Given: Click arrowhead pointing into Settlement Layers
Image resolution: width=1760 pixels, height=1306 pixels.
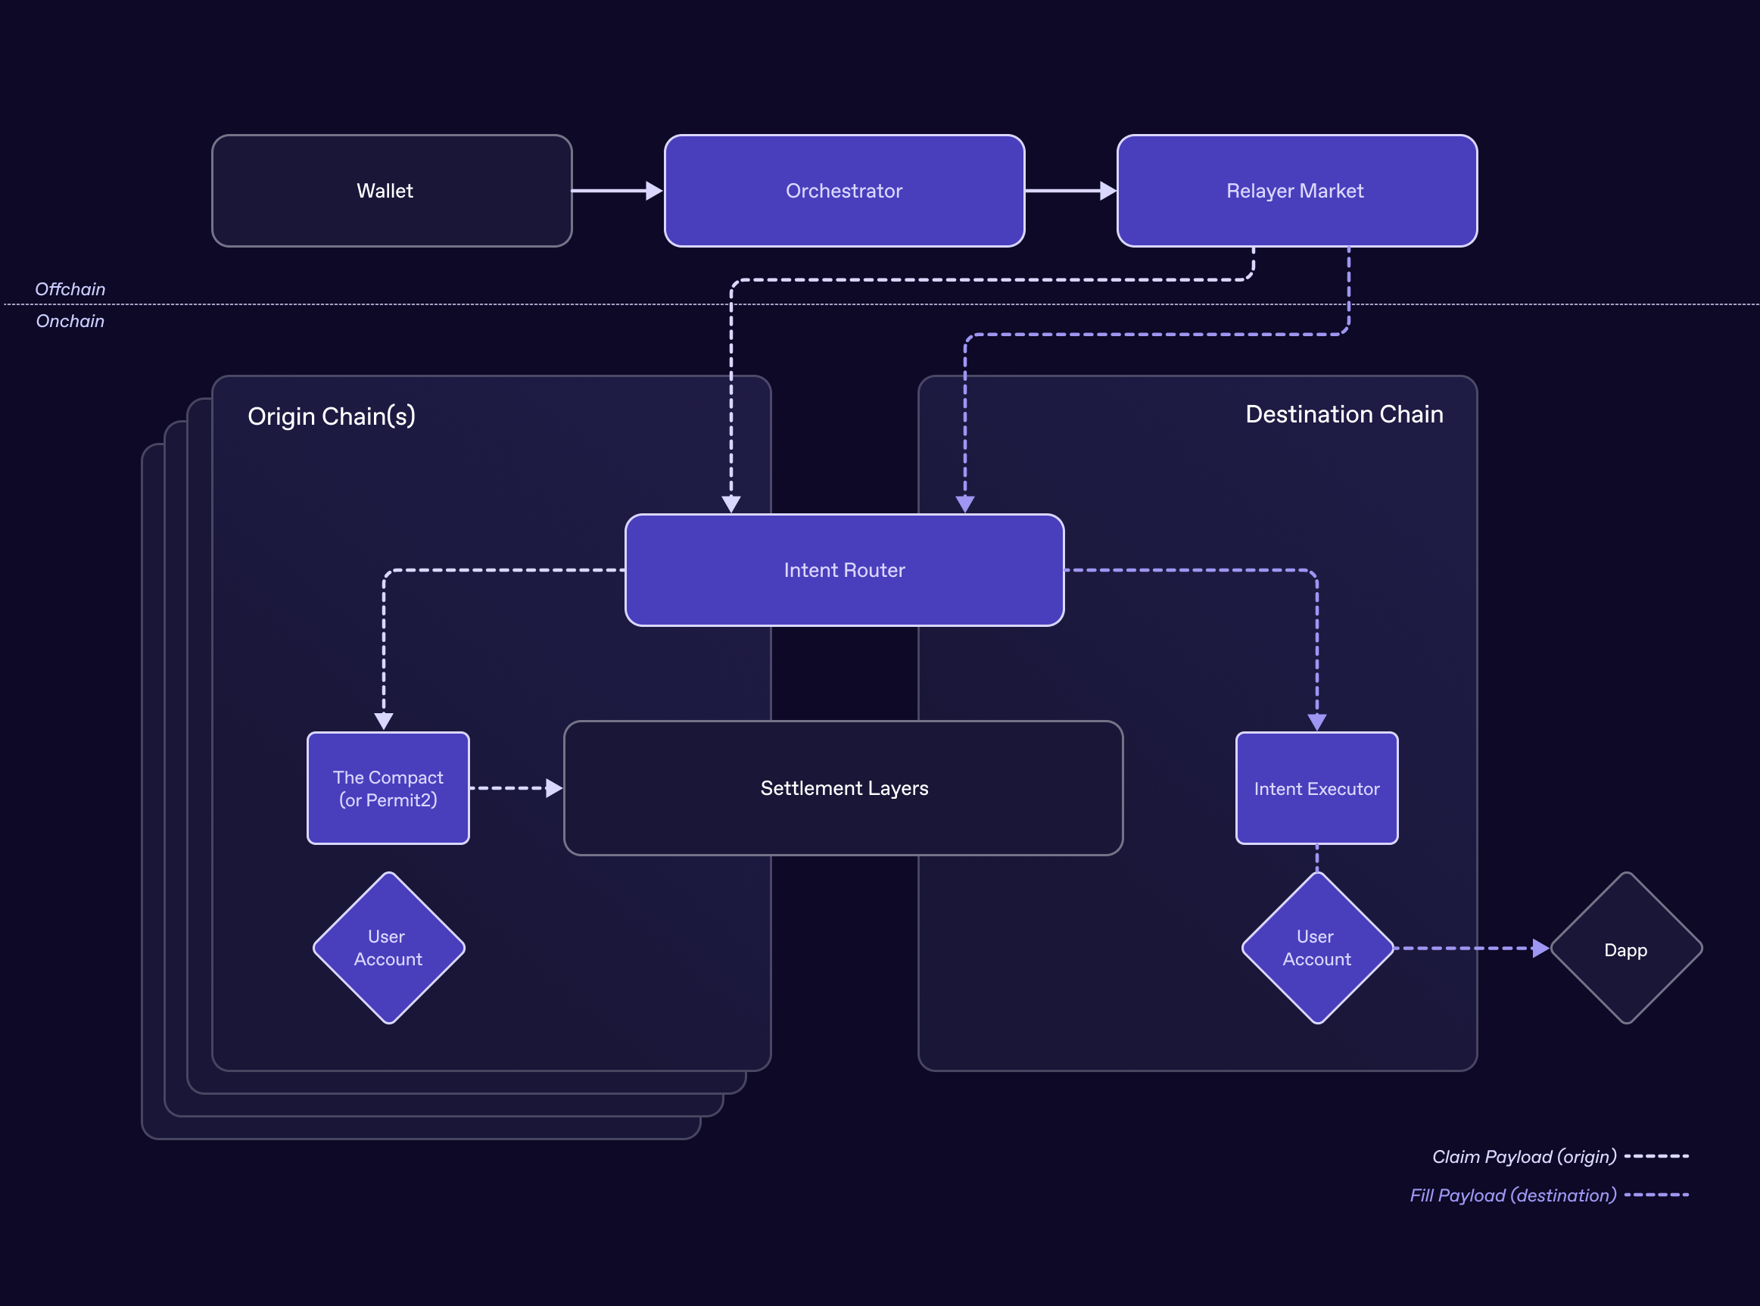Looking at the screenshot, I should (554, 788).
